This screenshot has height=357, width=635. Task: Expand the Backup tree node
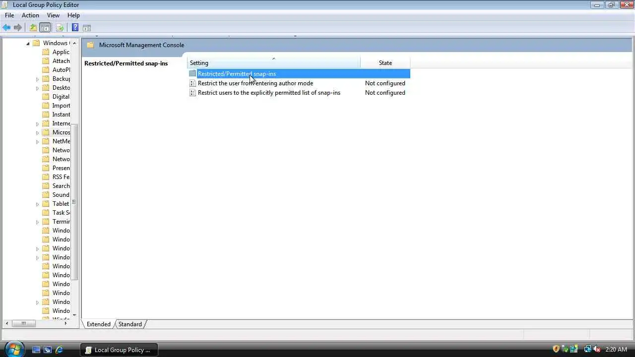[x=37, y=79]
